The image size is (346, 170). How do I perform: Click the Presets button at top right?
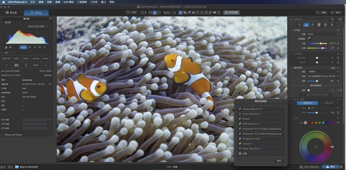point(336,13)
